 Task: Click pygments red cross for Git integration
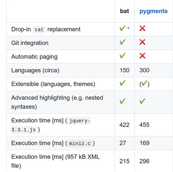(x=142, y=42)
